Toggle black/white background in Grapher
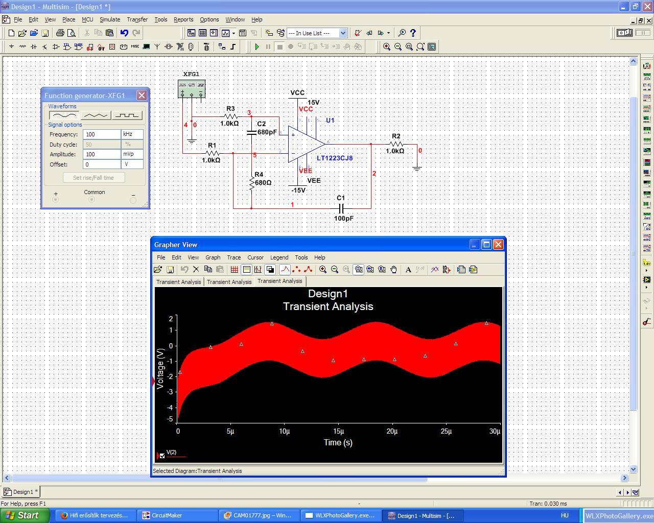 (x=270, y=270)
